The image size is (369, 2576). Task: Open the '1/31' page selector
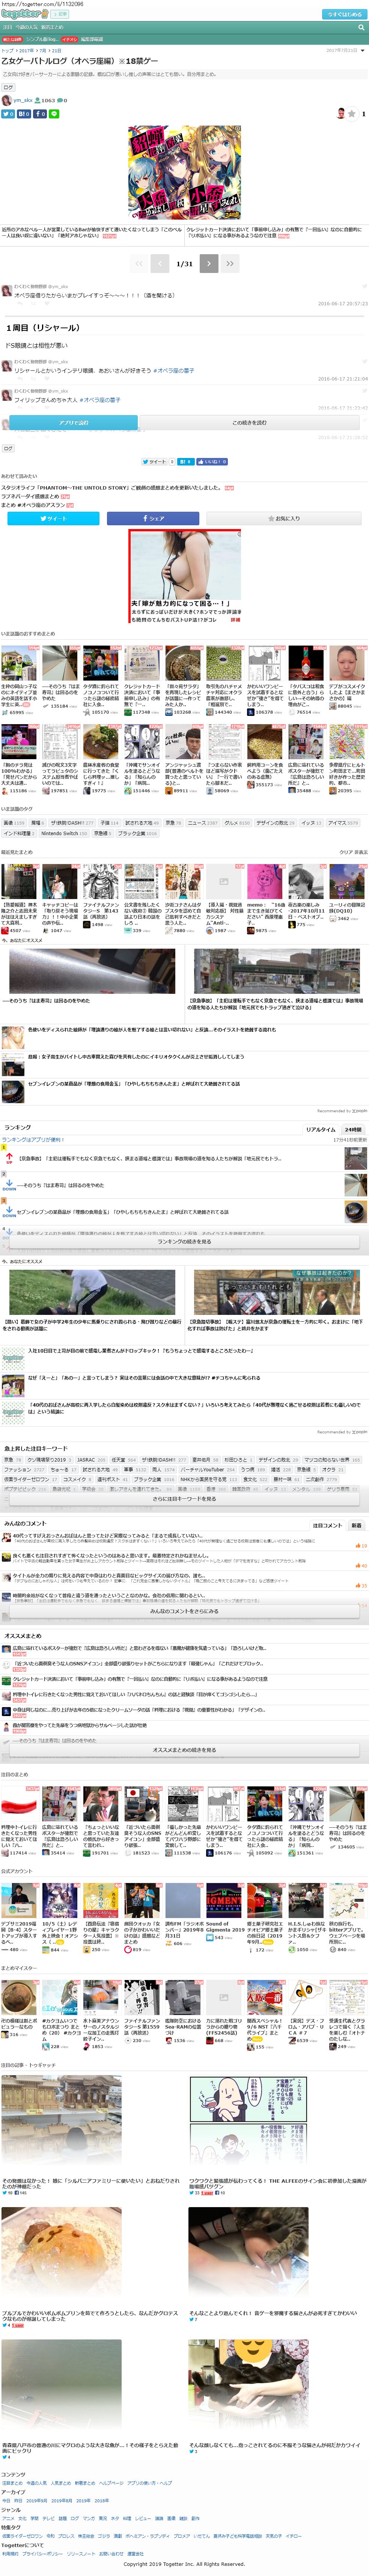tap(185, 264)
